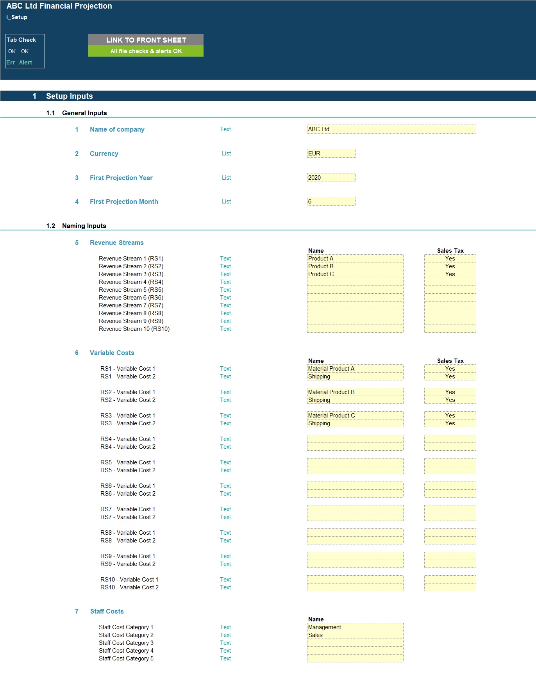Select the Name of company input field
536x678 pixels.
(391, 129)
